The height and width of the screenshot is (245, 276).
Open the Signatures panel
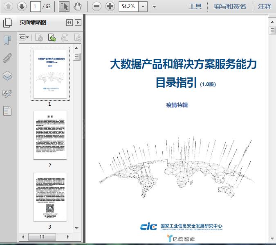(7, 93)
